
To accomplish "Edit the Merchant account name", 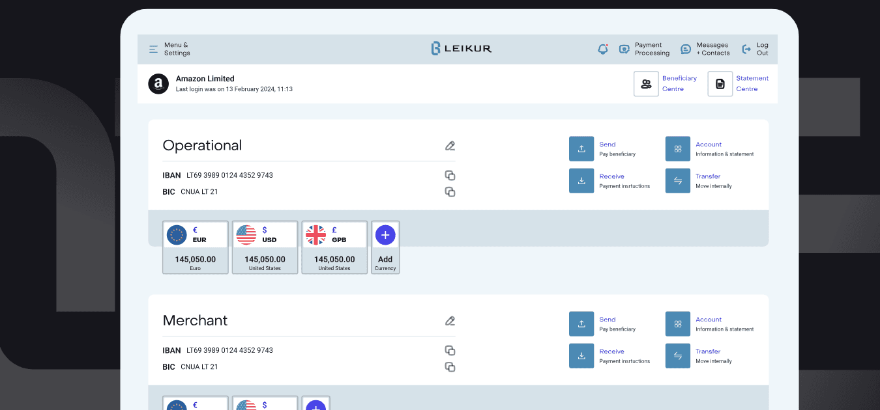I will pos(450,321).
